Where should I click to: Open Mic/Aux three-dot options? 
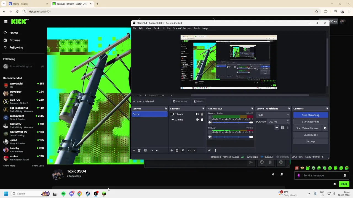click(x=210, y=132)
